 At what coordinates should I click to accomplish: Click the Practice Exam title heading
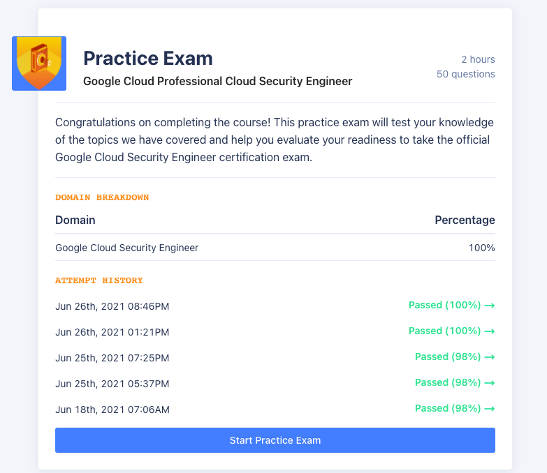click(148, 58)
